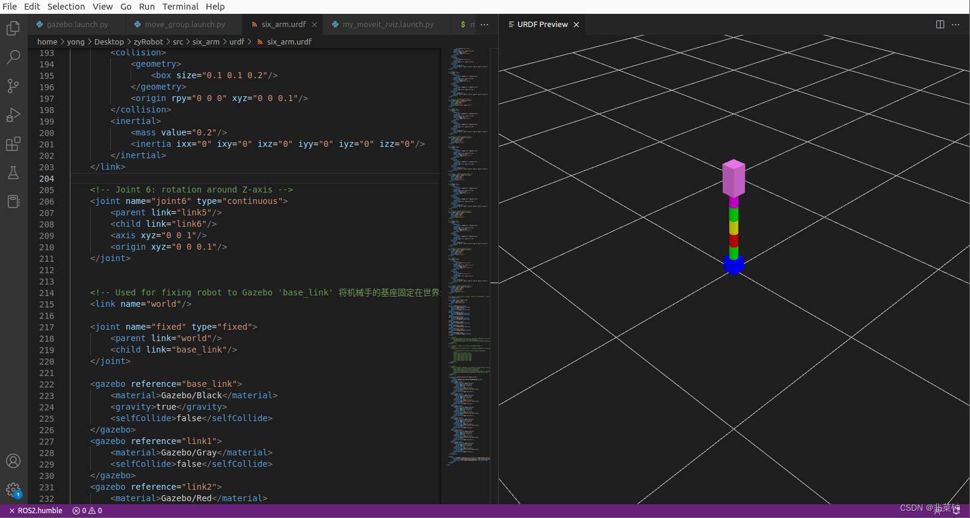Open More Actions for URDF Preview group
The width and height of the screenshot is (970, 518).
956,25
